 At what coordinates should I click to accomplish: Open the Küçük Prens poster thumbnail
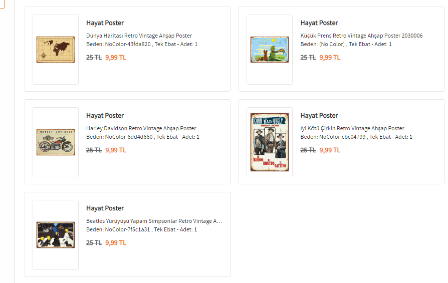[x=270, y=50]
